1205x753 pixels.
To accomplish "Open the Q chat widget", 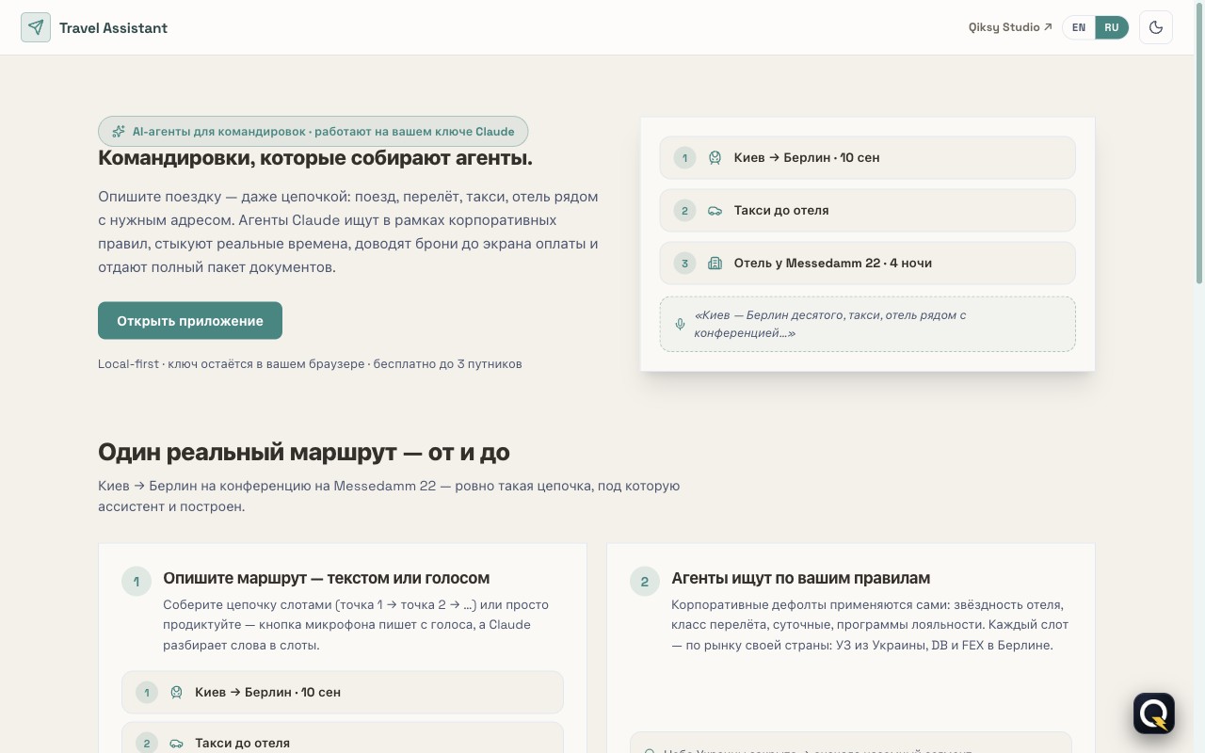I will point(1154,713).
